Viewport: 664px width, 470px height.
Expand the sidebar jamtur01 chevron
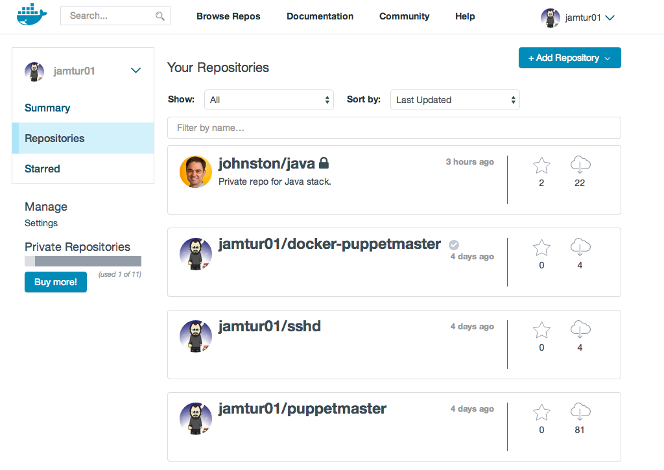coord(136,70)
